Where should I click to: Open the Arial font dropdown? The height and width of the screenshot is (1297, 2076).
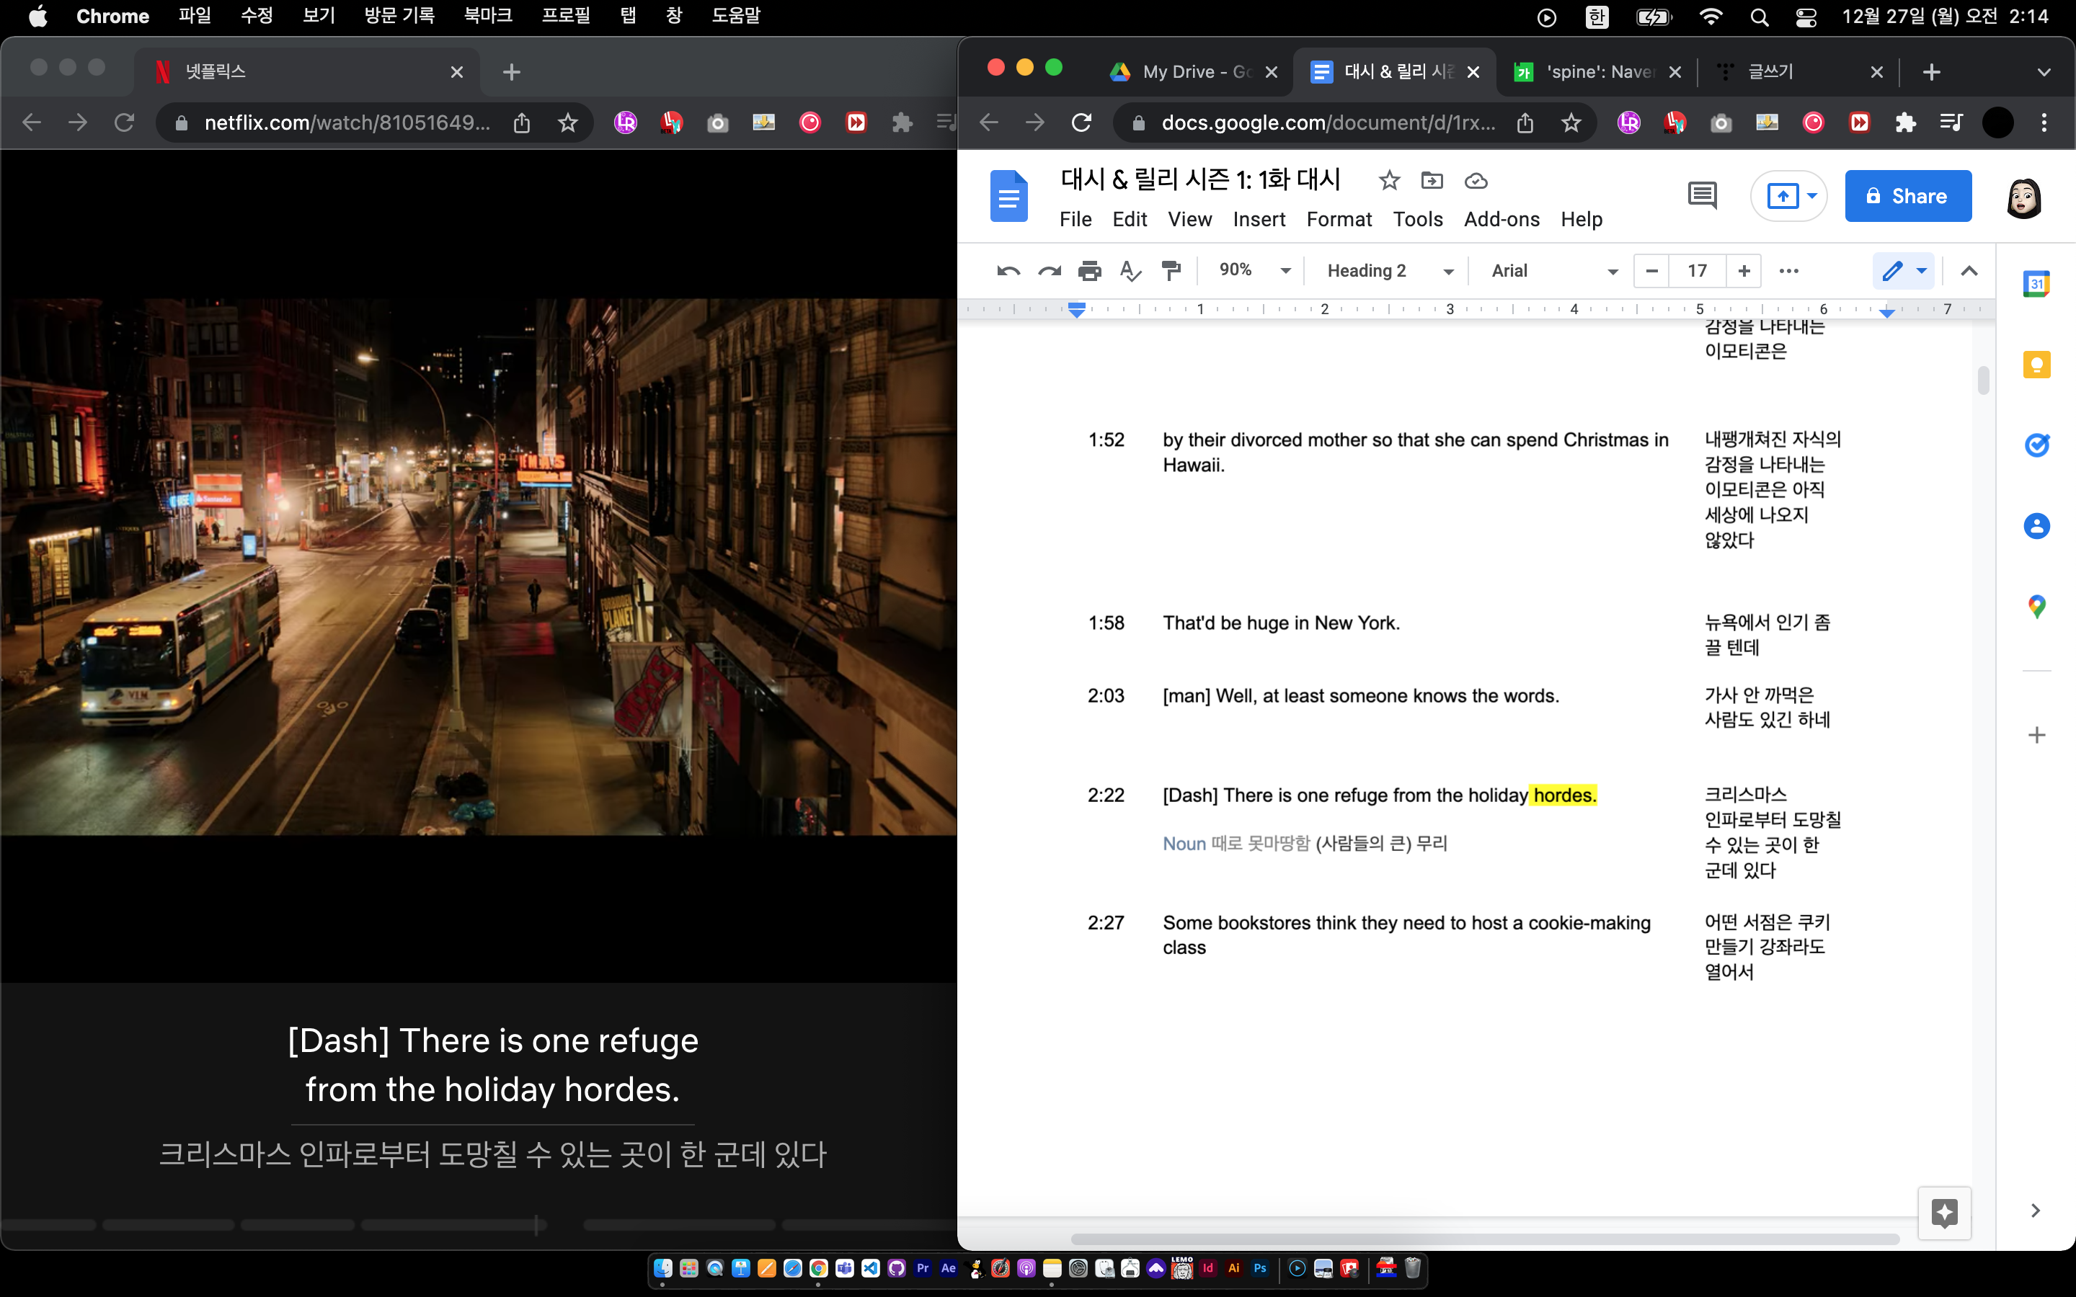[x=1553, y=271]
